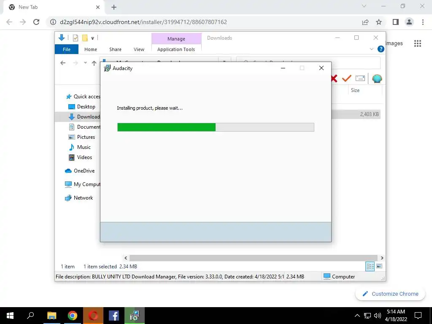Screen dimensions: 432x324
Task: Click the address bar URL
Action: pyautogui.click(x=143, y=22)
